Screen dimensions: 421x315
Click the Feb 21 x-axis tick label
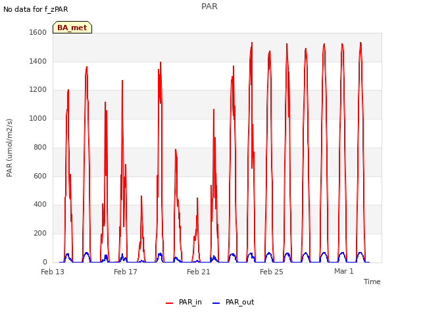[199, 272]
